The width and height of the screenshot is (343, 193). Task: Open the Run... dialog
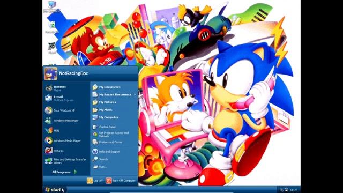point(114,167)
